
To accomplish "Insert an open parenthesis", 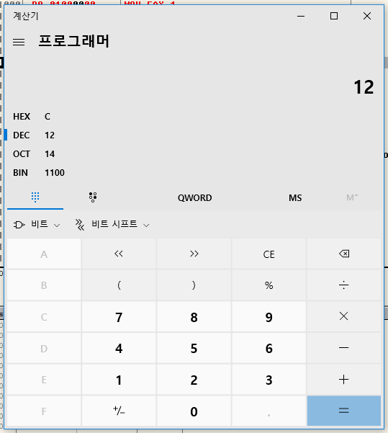I will pos(119,285).
